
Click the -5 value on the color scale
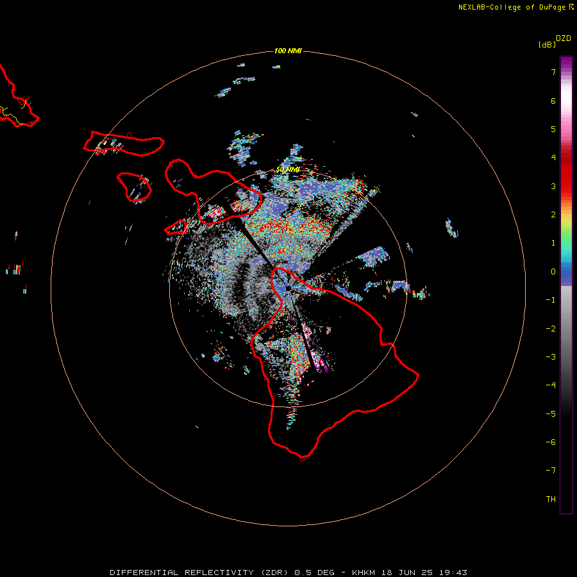coord(551,414)
